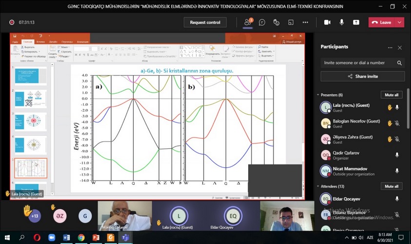Viewport: 411px width, 244px height.
Task: Mute Qadir Qafarov's microphone
Action: point(397,155)
